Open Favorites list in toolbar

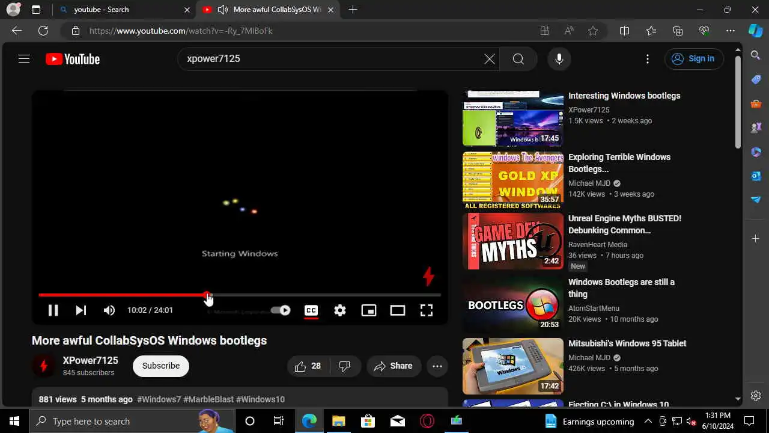[651, 31]
